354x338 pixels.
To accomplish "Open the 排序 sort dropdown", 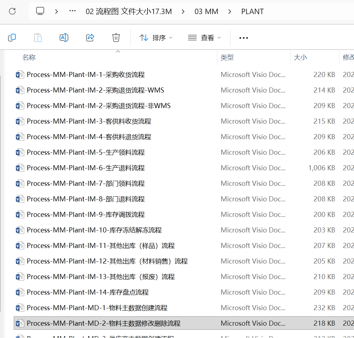I will pos(156,38).
